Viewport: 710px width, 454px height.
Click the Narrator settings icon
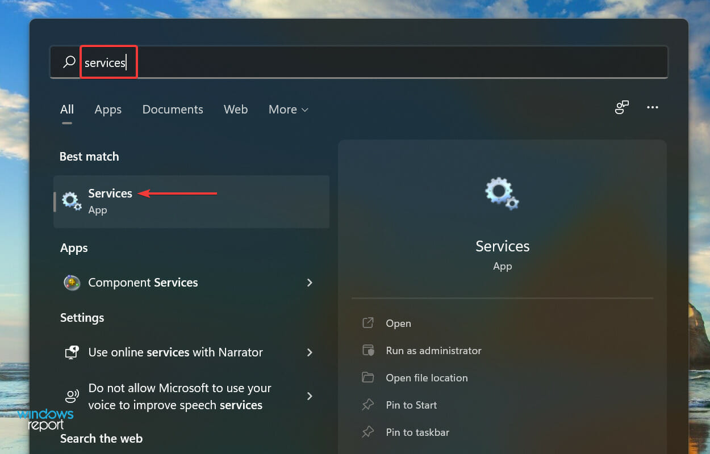(72, 352)
